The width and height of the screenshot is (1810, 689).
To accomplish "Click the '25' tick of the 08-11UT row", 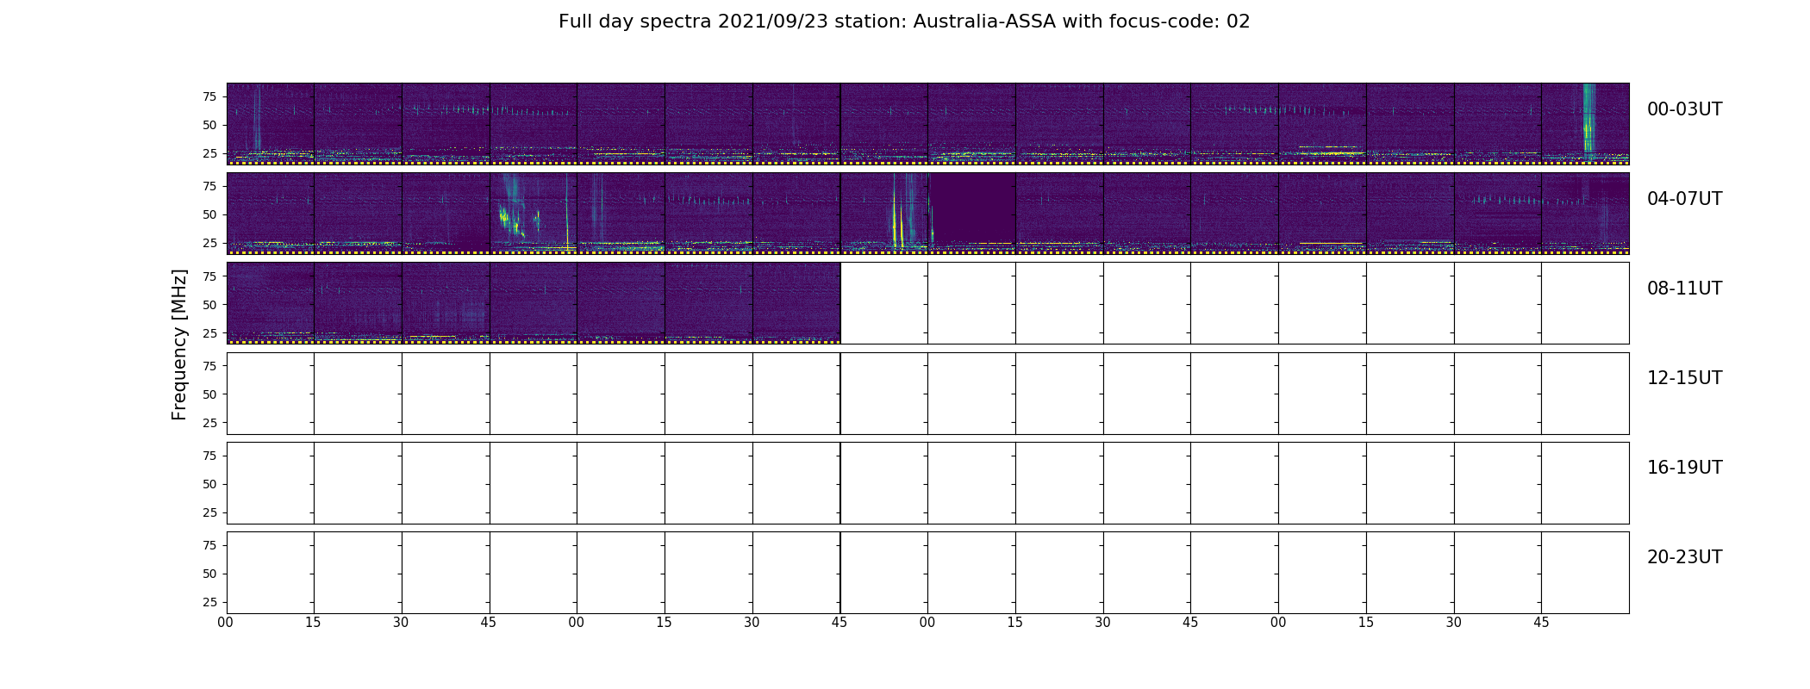I will click(209, 332).
